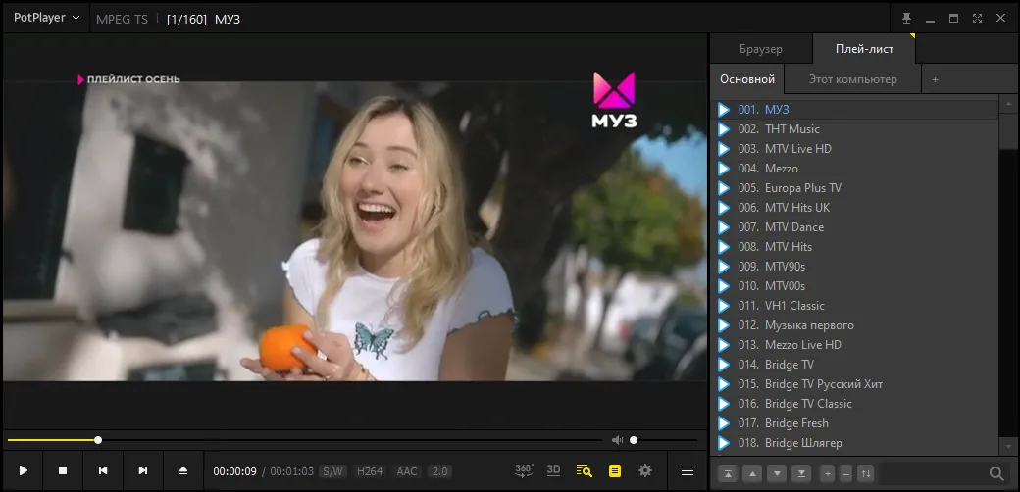Viewport: 1020px width, 492px height.
Task: Click the H264 video codec label
Action: tap(370, 471)
